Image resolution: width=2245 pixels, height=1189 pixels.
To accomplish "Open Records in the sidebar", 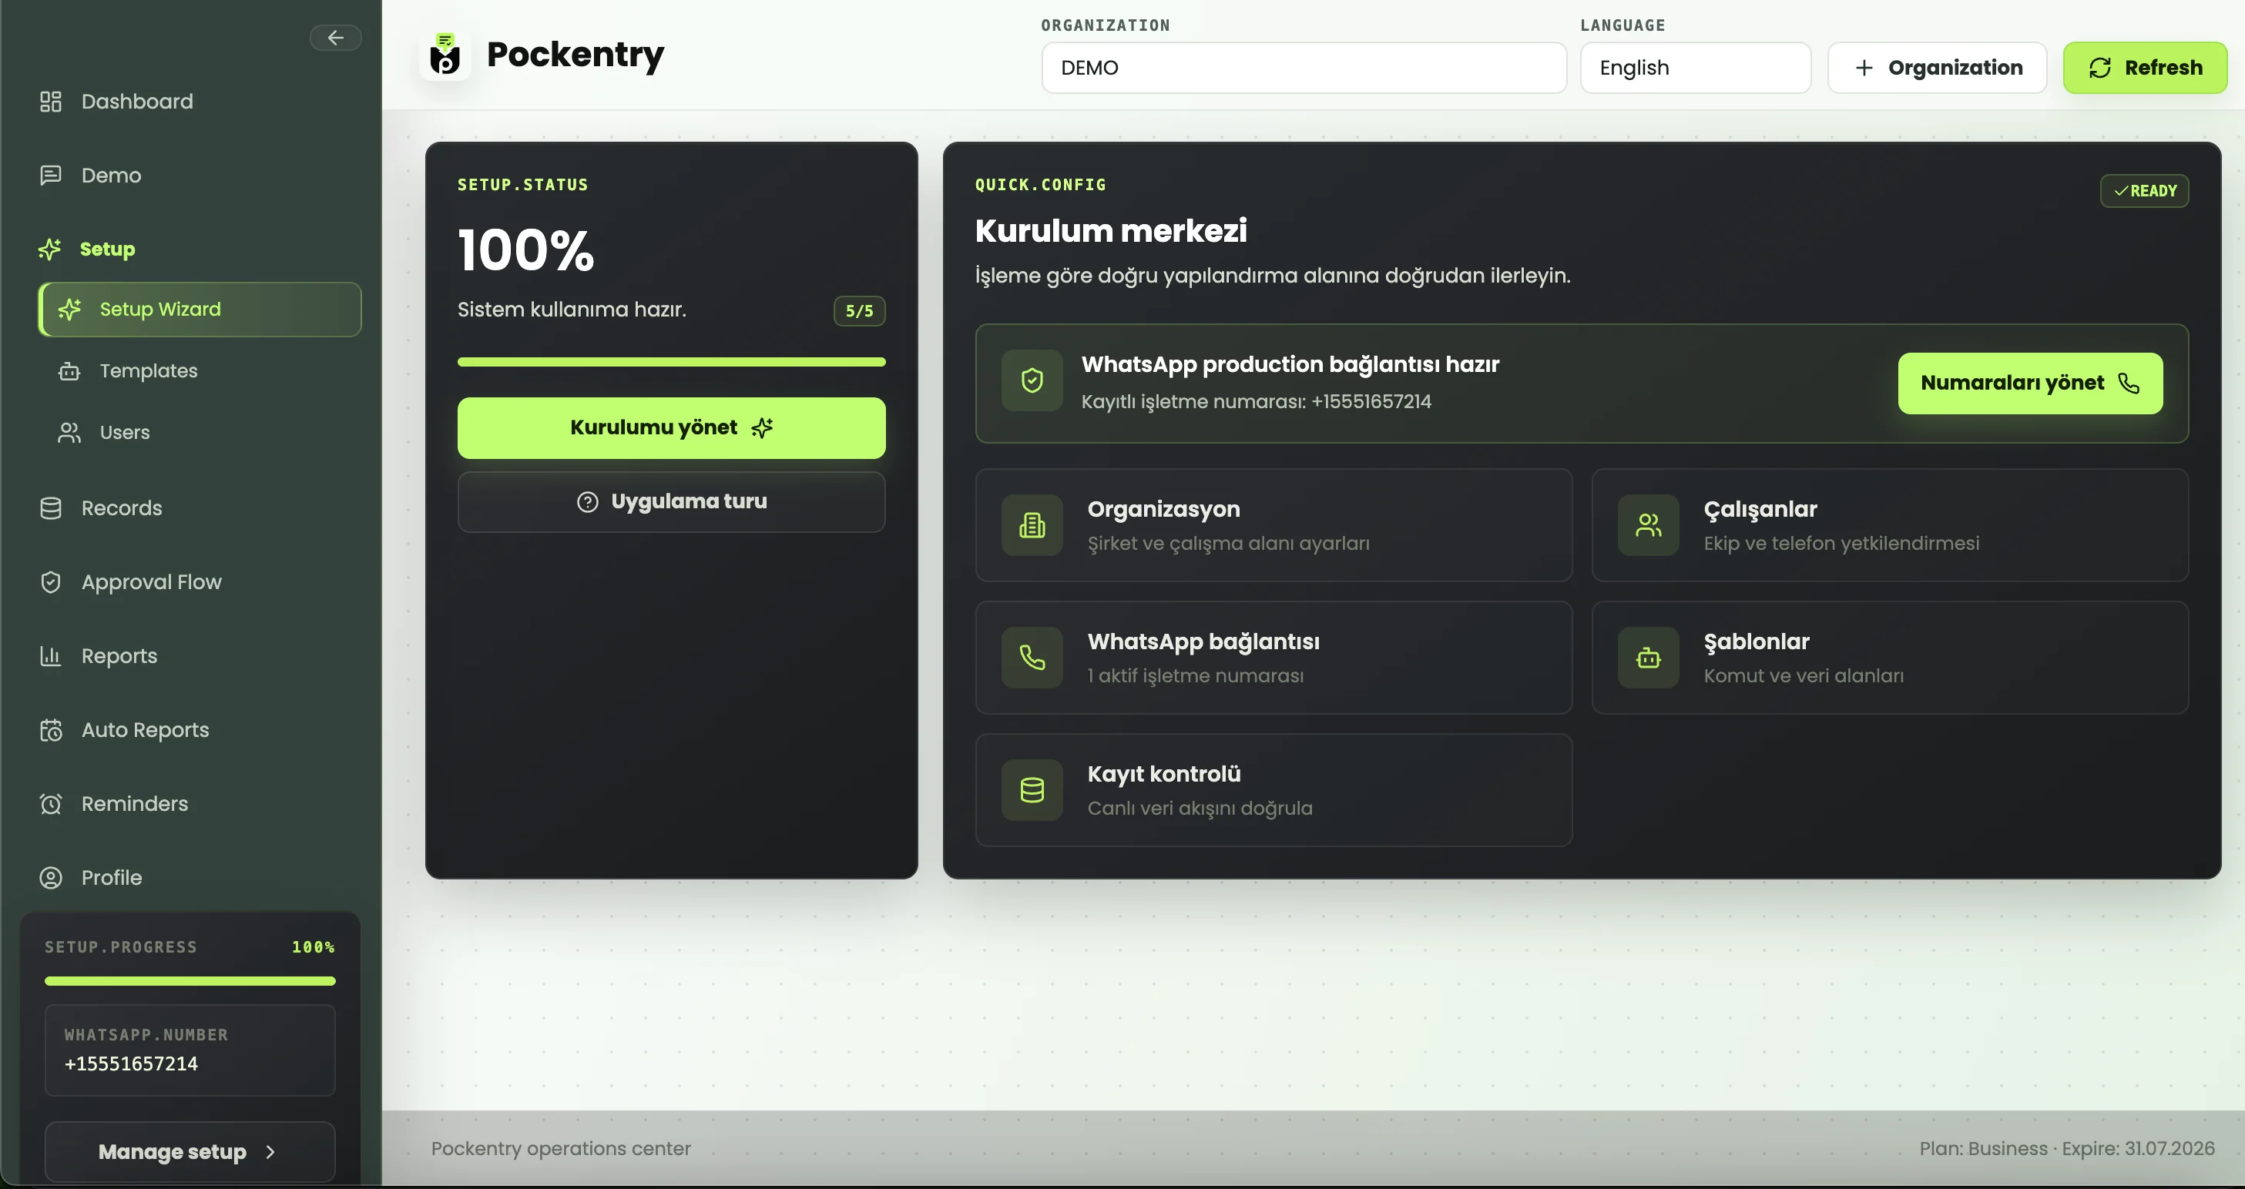I will point(199,507).
